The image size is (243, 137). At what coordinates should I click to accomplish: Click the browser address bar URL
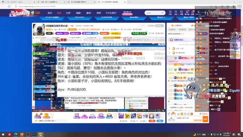point(37,6)
